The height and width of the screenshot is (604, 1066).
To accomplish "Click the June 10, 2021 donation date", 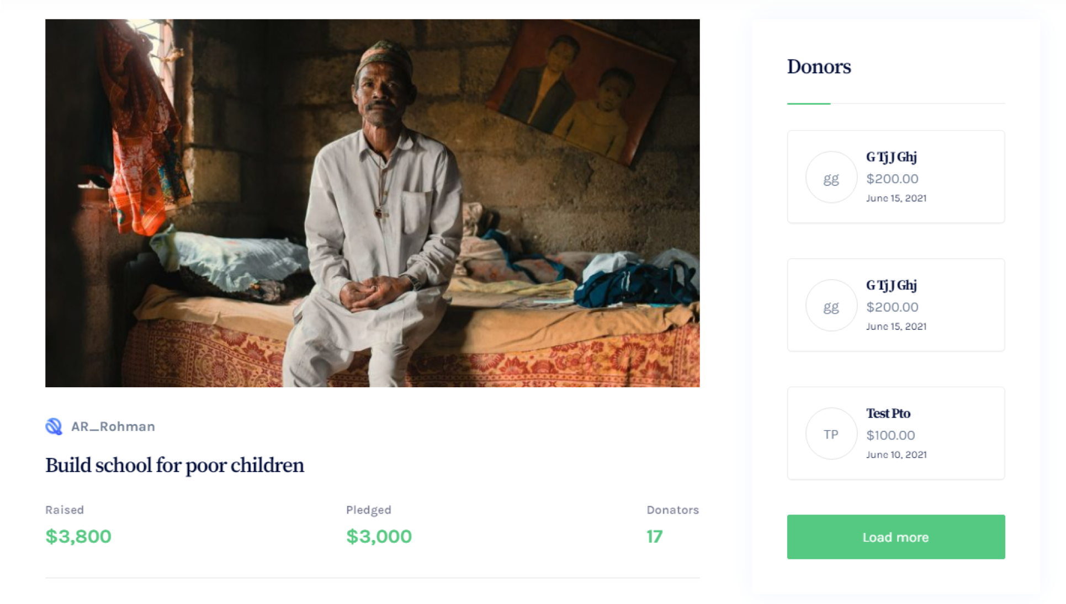I will point(896,455).
